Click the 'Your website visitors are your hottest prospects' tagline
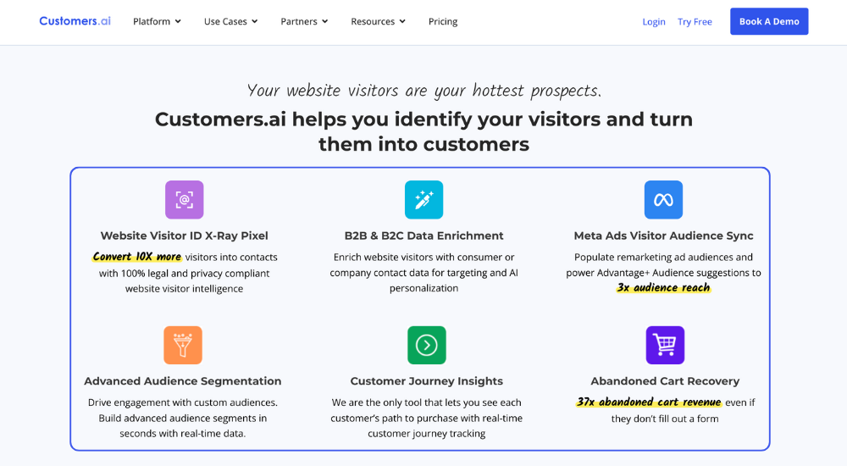The width and height of the screenshot is (847, 466). coord(424,91)
